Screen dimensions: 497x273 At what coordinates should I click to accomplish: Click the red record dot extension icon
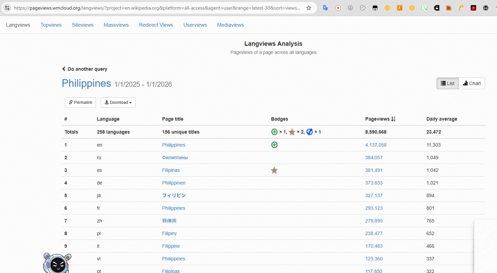pos(338,8)
